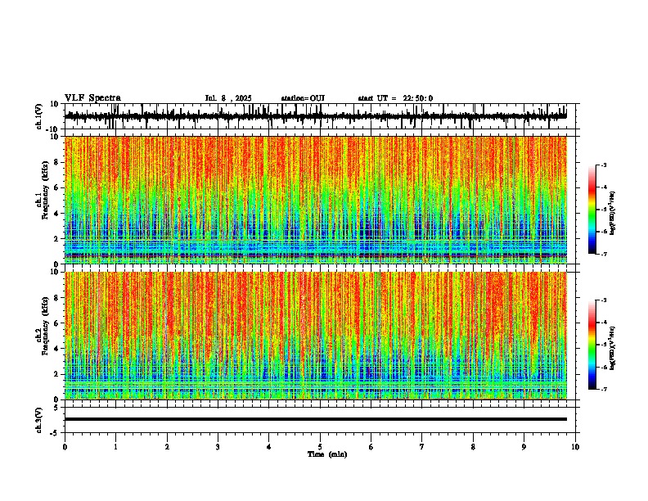
Task: Click the "-3" label on ch.1 color bar
Action: pyautogui.click(x=603, y=165)
